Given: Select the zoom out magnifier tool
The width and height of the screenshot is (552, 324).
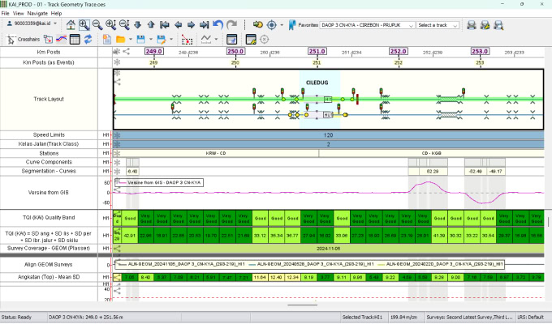Looking at the screenshot, I should (97, 25).
